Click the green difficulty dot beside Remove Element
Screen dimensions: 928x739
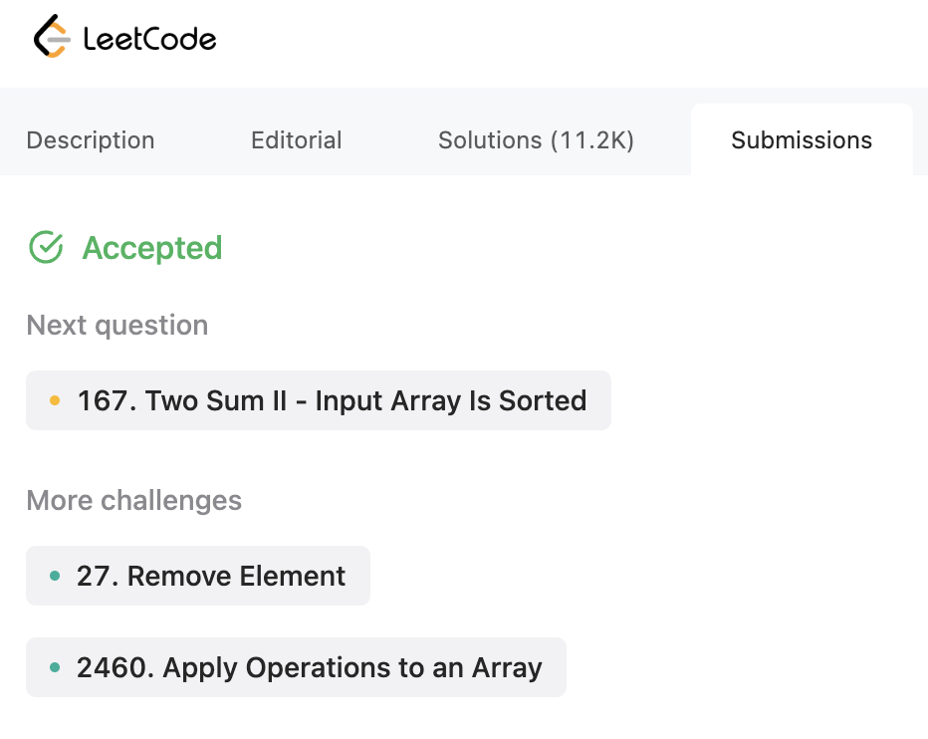(55, 576)
